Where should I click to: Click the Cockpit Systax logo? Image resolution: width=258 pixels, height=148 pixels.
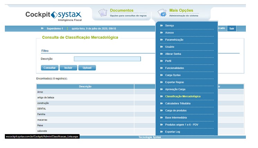[53, 16]
